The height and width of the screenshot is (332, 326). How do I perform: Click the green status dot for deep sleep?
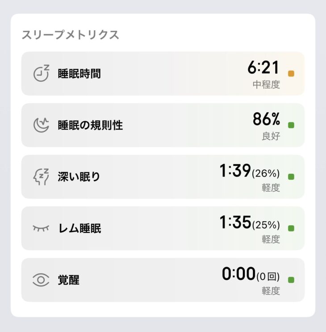point(291,177)
